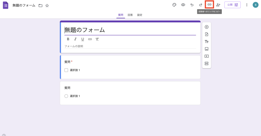
Task: Insert link in title formatting bar
Action: (x=90, y=39)
